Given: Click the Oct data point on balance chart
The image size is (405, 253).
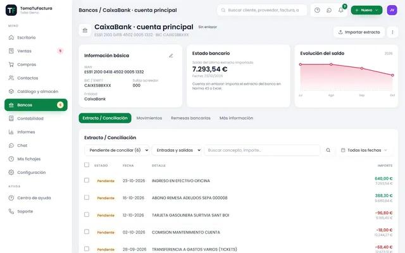Looking at the screenshot, I should 392,75.
